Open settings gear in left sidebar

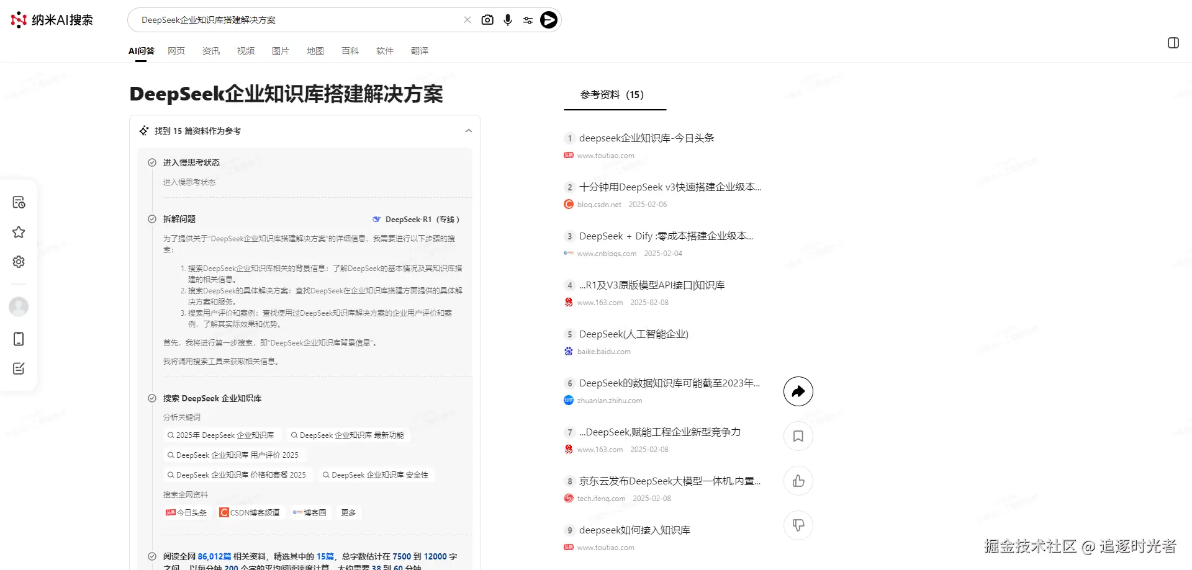[x=19, y=262]
